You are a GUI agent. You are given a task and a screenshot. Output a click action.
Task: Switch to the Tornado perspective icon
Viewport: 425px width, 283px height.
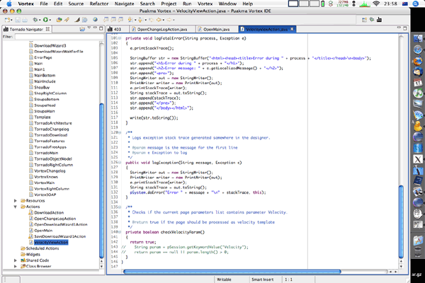379,20
